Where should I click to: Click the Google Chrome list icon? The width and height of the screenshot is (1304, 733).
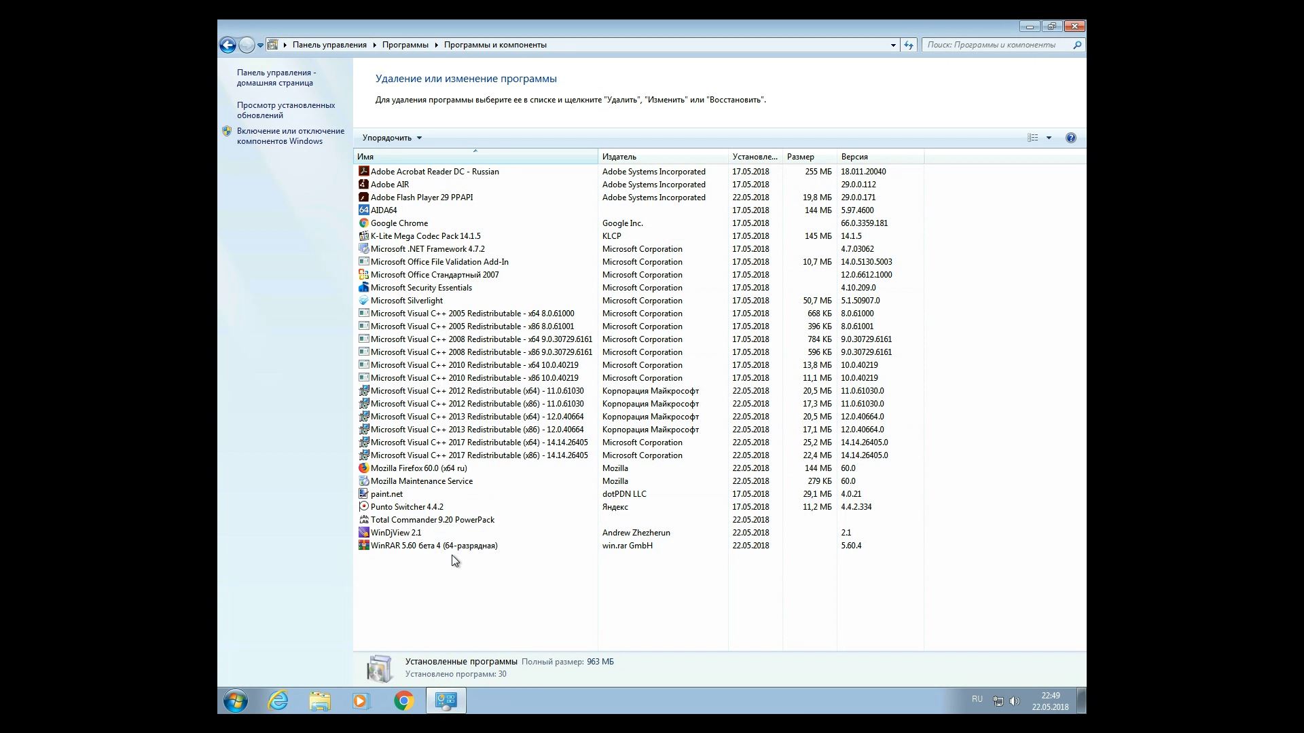click(x=363, y=223)
